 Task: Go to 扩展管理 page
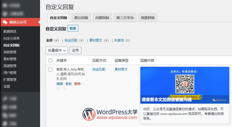click(x=10, y=79)
